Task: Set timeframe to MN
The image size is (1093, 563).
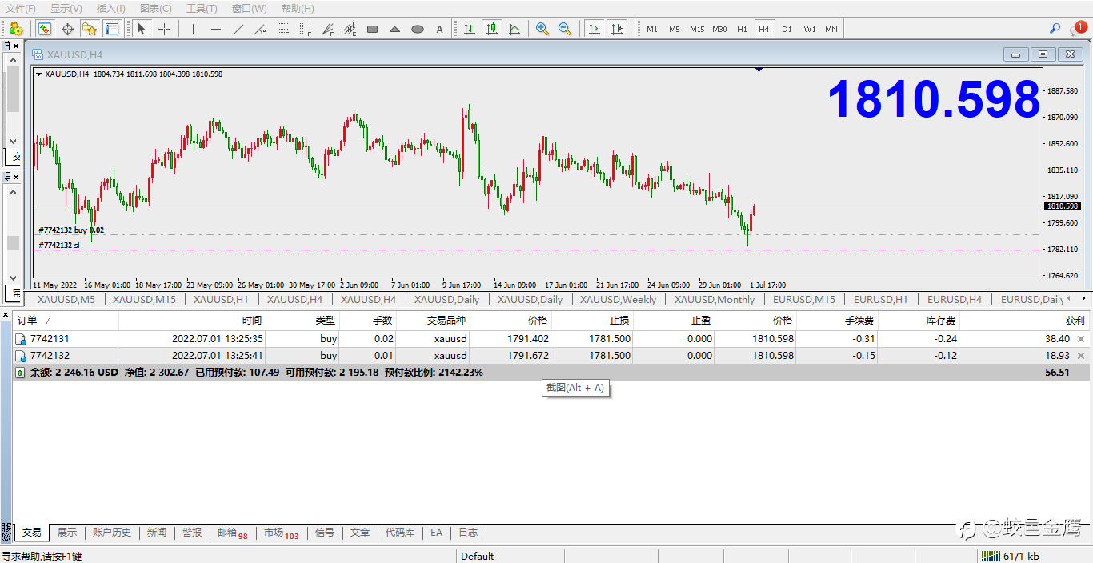Action: (x=831, y=29)
